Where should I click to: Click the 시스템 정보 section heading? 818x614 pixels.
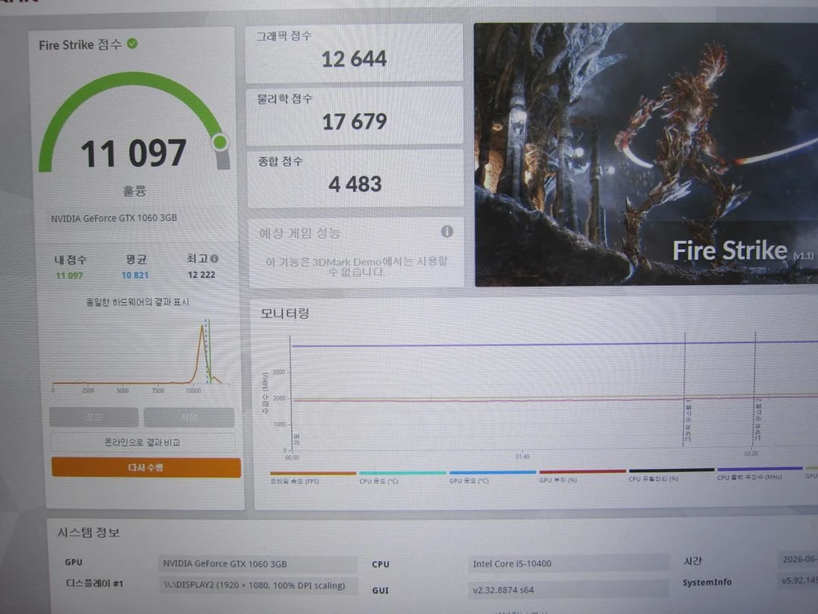tap(88, 533)
